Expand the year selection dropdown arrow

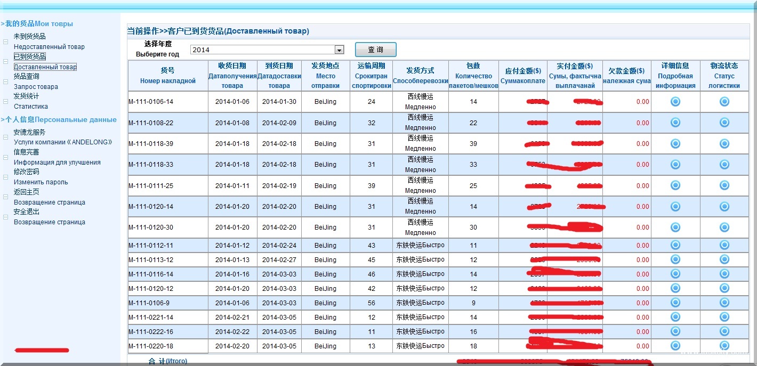tap(339, 50)
